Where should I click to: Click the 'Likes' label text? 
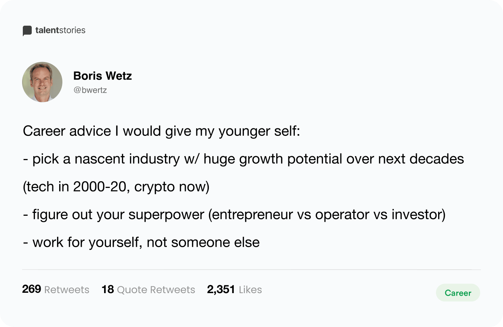point(250,290)
